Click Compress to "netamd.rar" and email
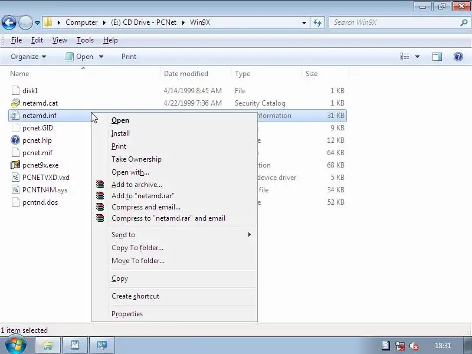Image resolution: width=472 pixels, height=354 pixels. click(x=168, y=218)
